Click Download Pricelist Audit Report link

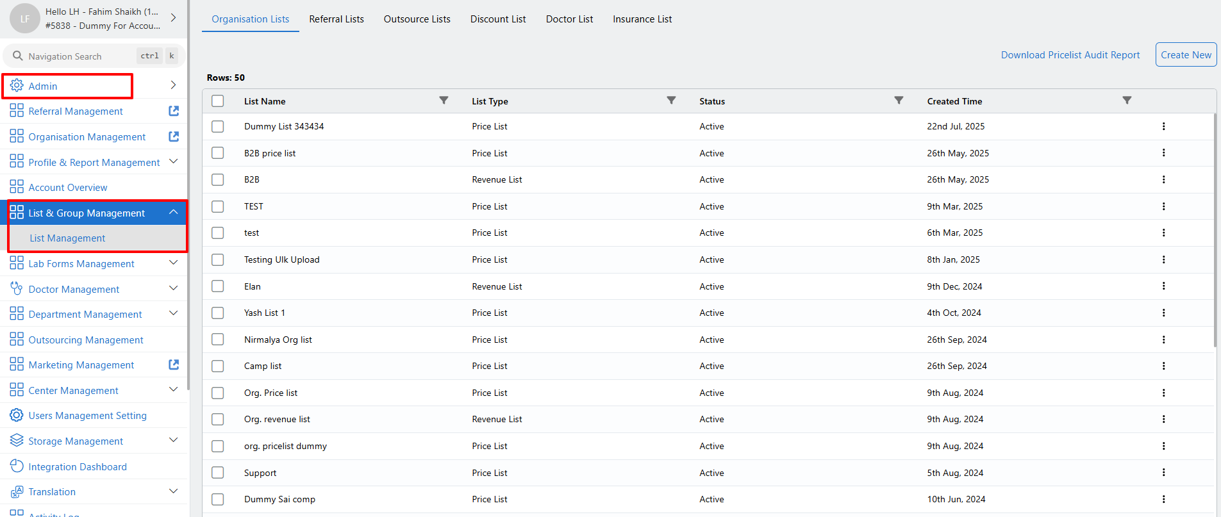tap(1070, 55)
